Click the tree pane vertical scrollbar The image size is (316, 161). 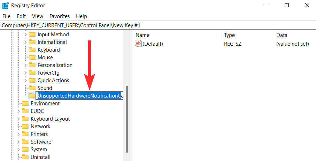pos(127,118)
